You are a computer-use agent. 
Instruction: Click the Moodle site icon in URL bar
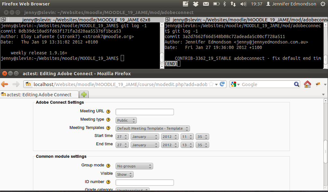click(x=28, y=84)
